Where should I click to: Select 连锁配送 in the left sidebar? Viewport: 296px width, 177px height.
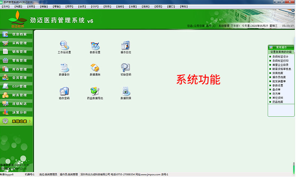pos(16,104)
